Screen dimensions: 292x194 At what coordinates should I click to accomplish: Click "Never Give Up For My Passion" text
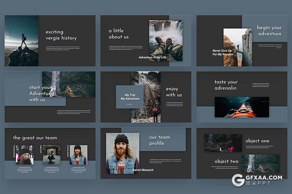coord(223,52)
